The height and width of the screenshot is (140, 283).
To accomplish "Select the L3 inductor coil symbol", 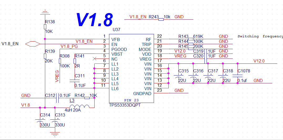I will point(80,106).
